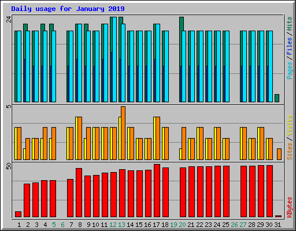Click the "Pages" legend label
The width and height of the screenshot is (296, 231).
[289, 70]
